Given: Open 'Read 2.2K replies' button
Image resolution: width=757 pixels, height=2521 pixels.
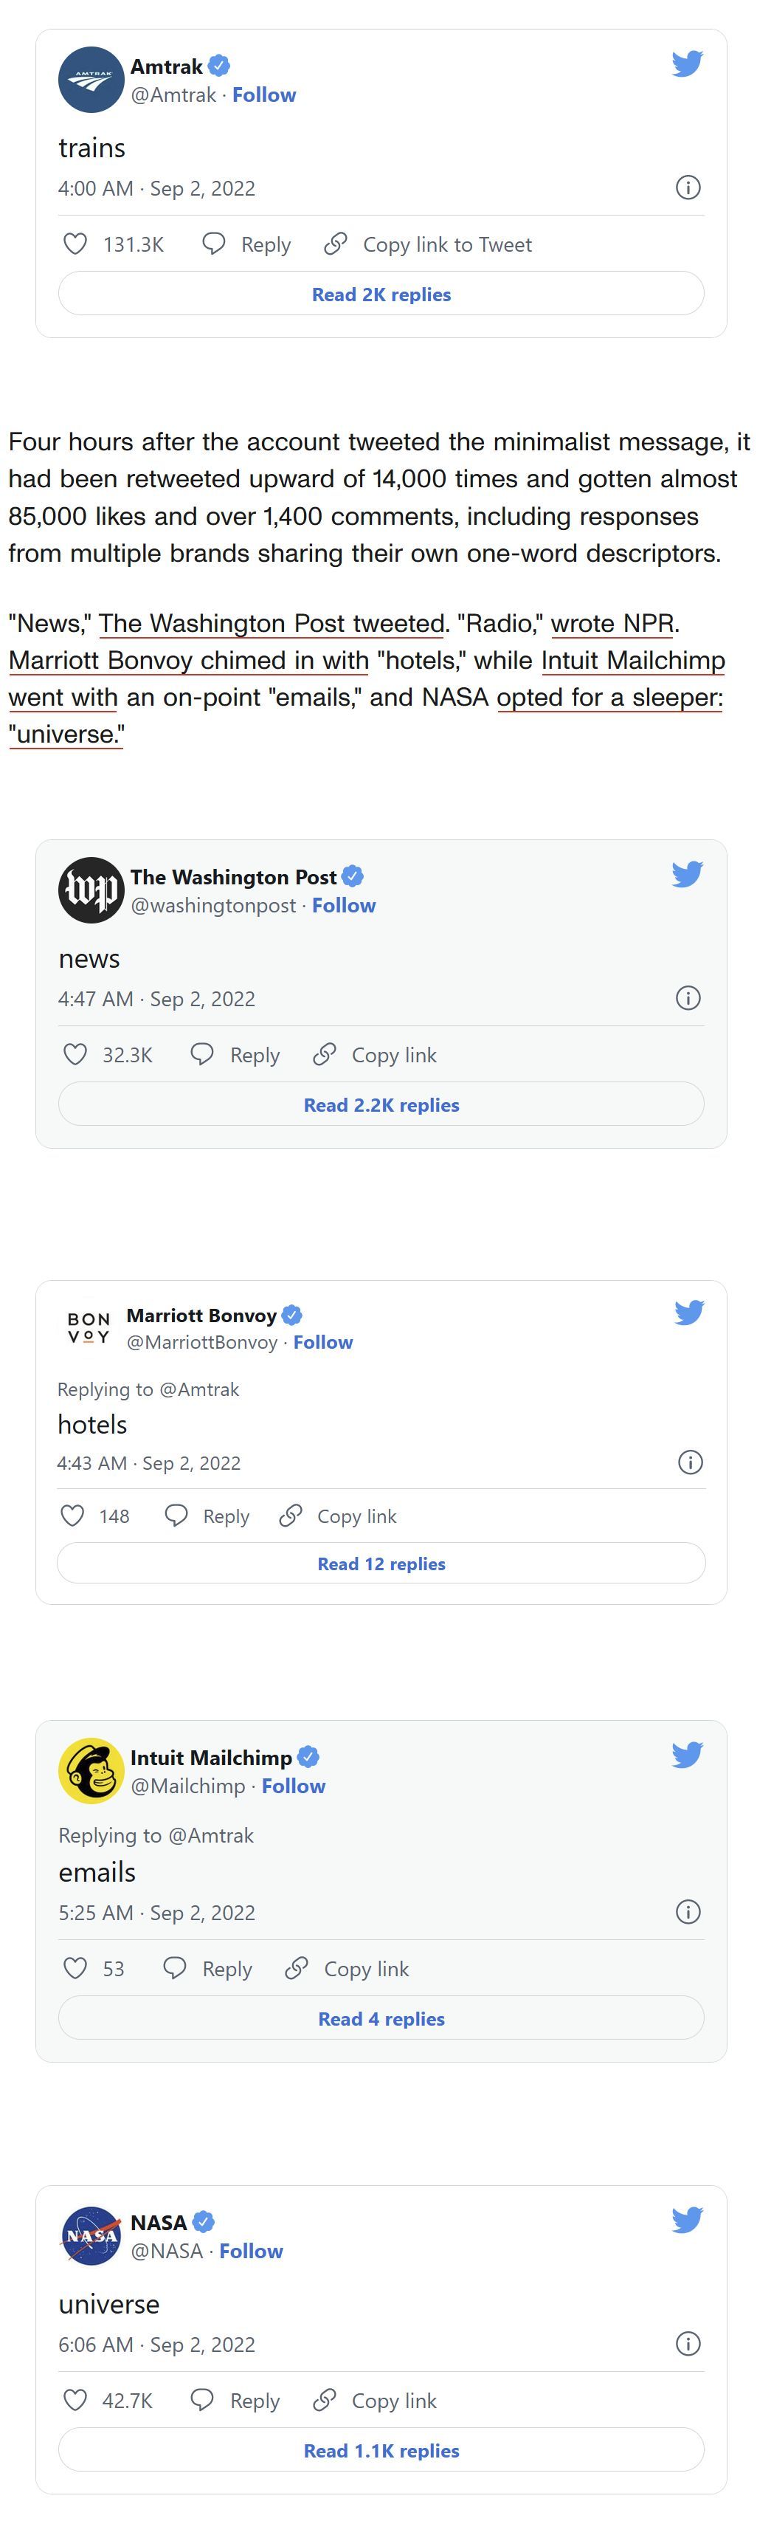Looking at the screenshot, I should tap(381, 1104).
